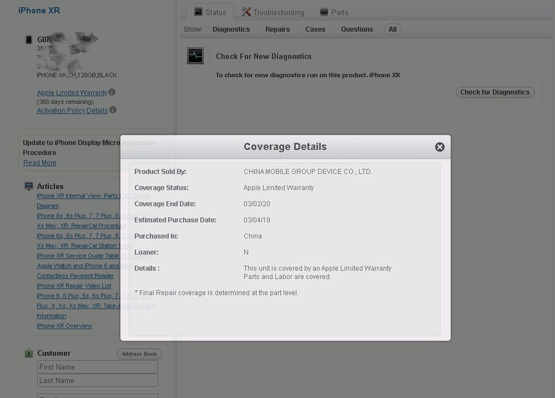Filter by Questions
The height and width of the screenshot is (398, 555).
[x=357, y=29]
